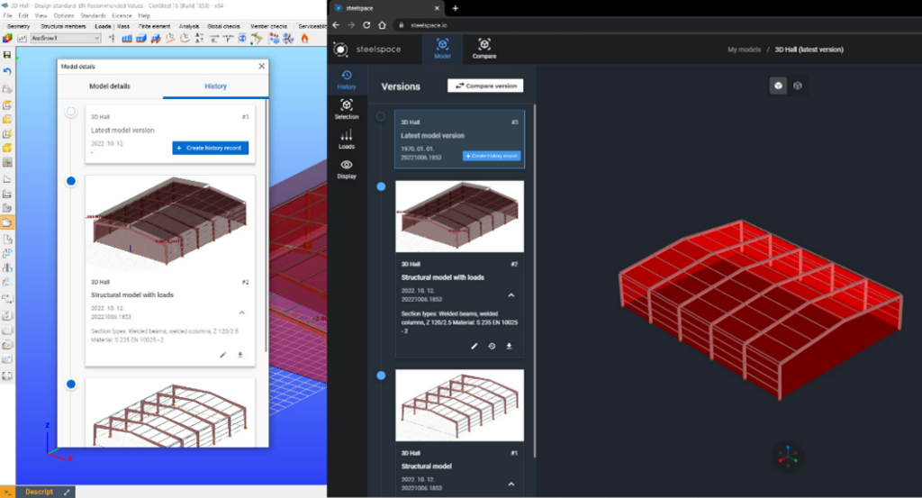922x498 pixels.
Task: Click the Compare version button
Action: tap(485, 86)
